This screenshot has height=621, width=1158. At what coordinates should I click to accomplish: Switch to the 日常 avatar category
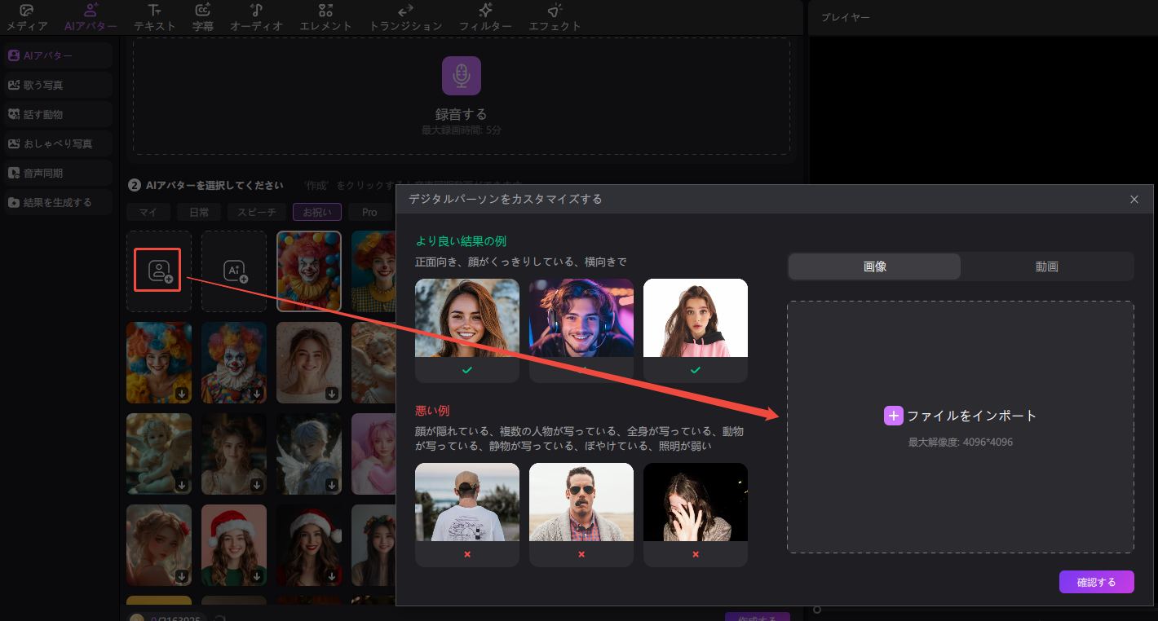(199, 212)
